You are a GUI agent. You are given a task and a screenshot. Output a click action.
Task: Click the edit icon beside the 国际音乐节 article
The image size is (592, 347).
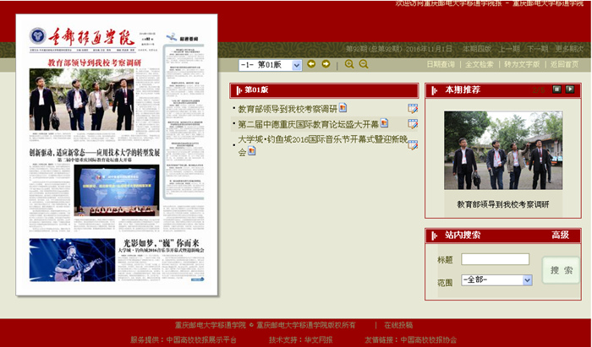tap(413, 144)
